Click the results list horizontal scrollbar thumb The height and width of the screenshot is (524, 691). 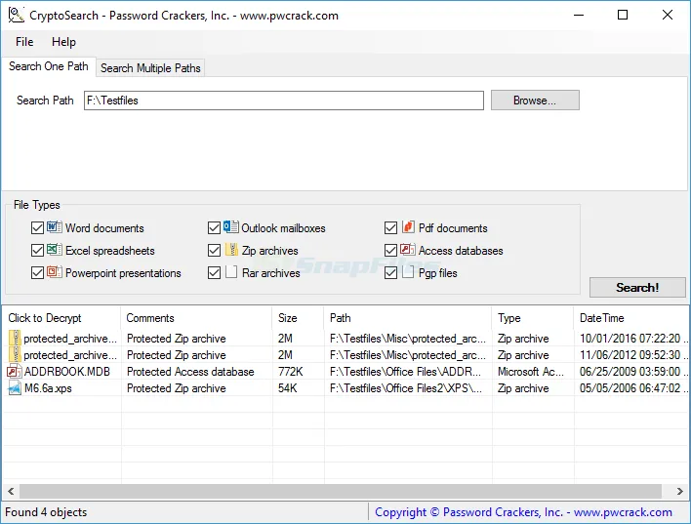coord(341,491)
